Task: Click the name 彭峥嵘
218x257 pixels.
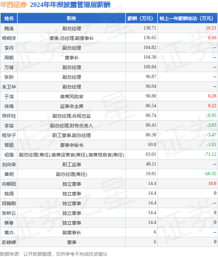Action: [9, 242]
